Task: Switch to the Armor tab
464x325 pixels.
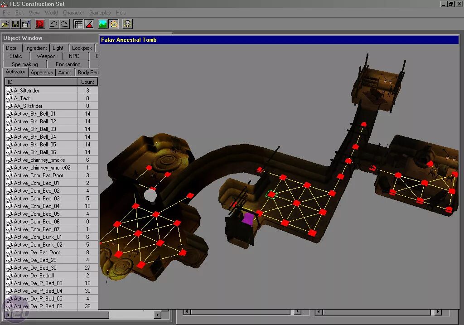Action: [64, 73]
